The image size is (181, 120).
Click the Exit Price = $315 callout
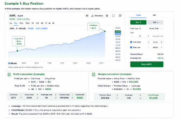pyautogui.click(x=93, y=27)
